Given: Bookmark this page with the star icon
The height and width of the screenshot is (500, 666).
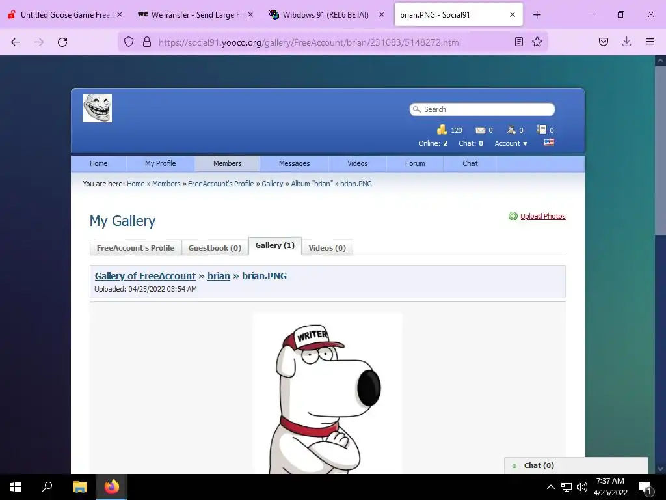Looking at the screenshot, I should pos(537,42).
